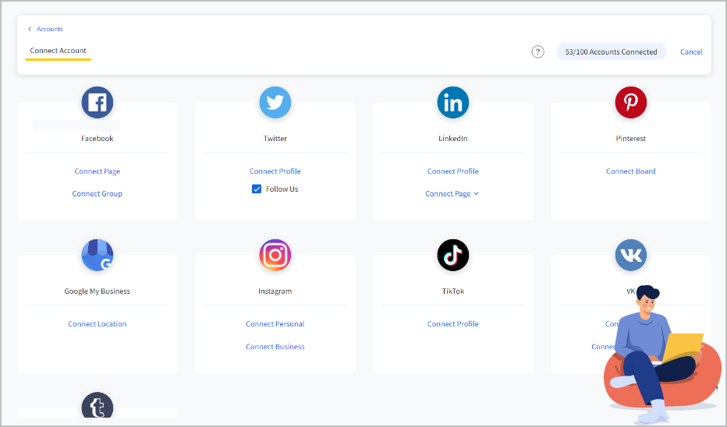The height and width of the screenshot is (427, 727).
Task: Click the Google My Business icon
Action: click(98, 255)
